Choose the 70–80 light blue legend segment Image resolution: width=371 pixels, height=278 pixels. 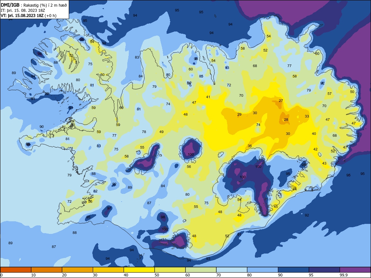click(x=232, y=270)
